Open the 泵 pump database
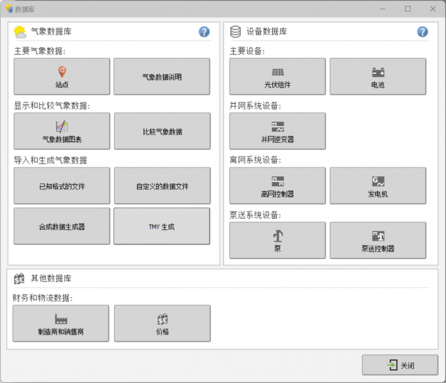The height and width of the screenshot is (383, 446). point(277,240)
